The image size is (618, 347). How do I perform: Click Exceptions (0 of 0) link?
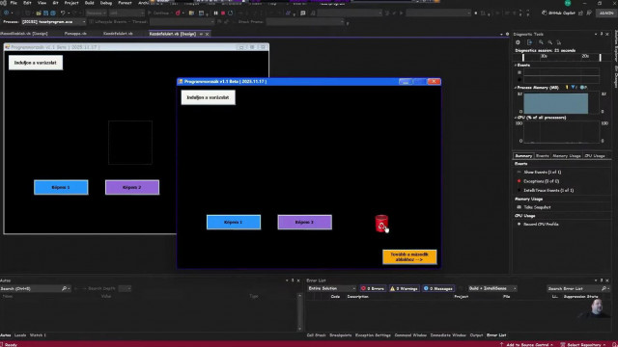click(x=541, y=181)
